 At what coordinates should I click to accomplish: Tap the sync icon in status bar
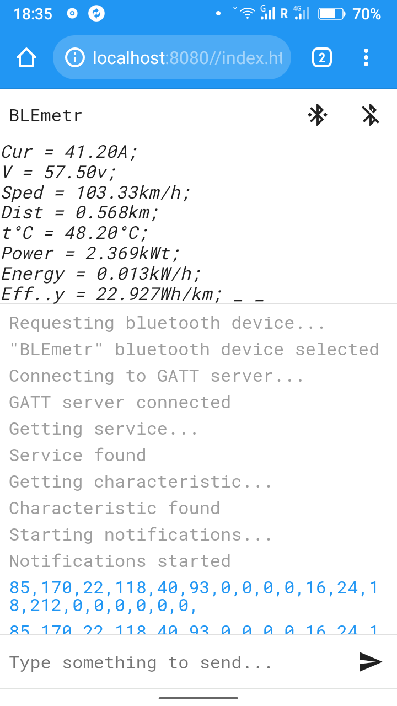[x=96, y=14]
